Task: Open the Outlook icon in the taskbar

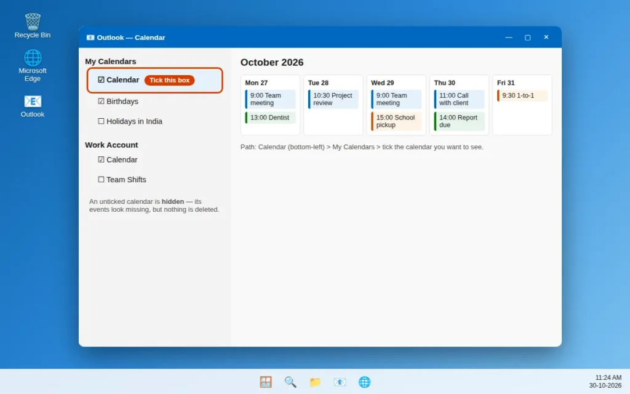Action: pyautogui.click(x=340, y=382)
